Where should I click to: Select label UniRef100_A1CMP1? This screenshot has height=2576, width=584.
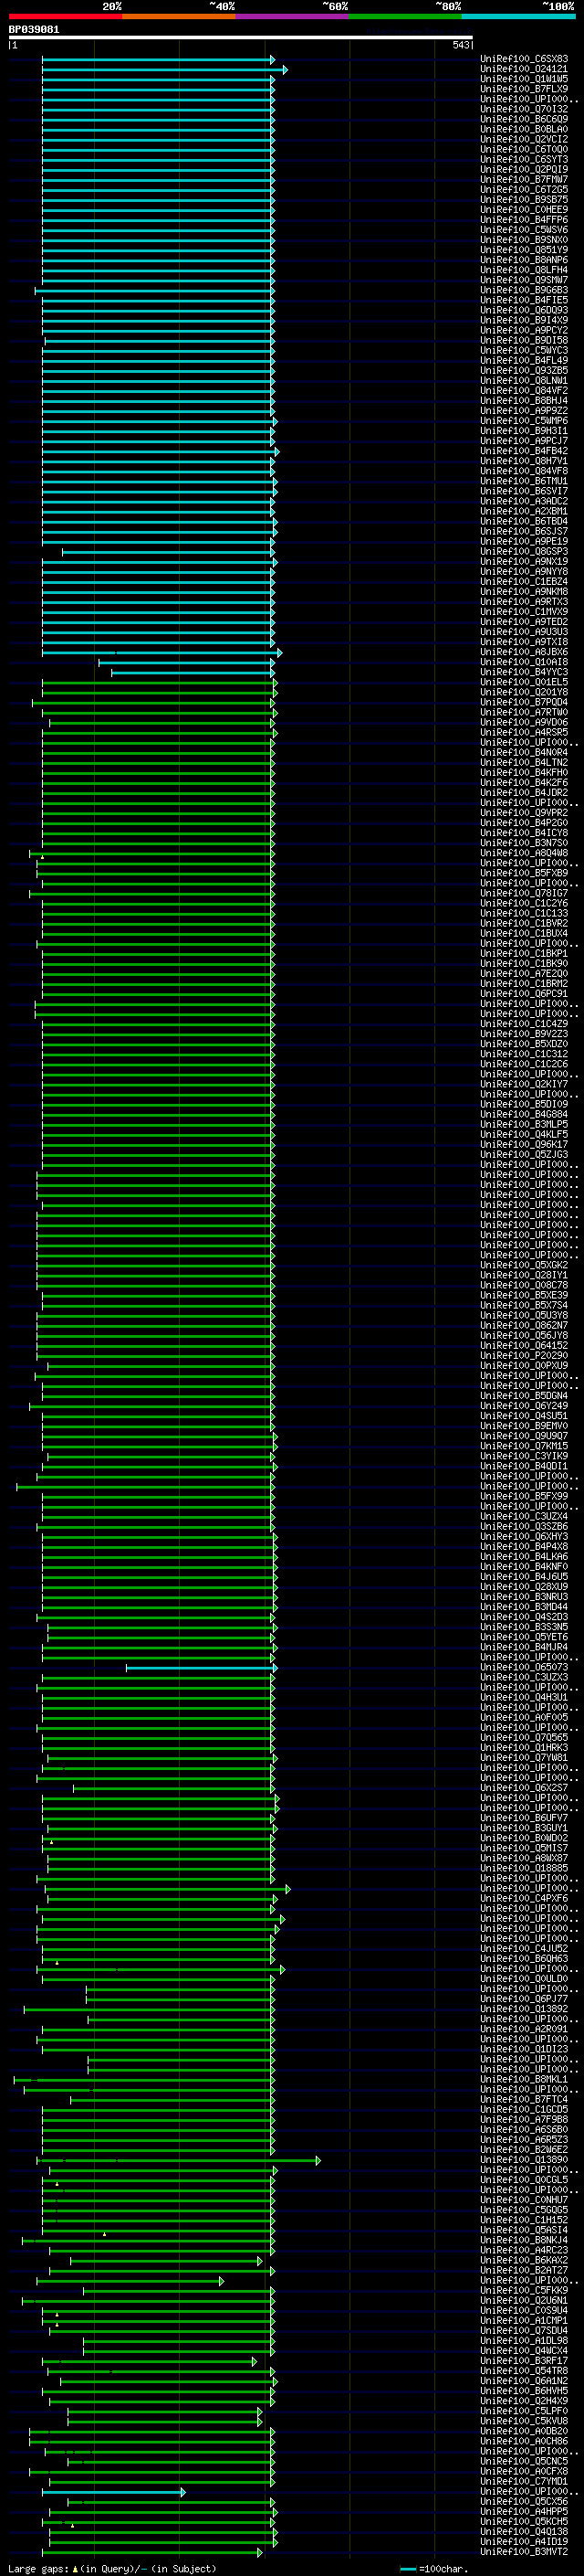click(x=524, y=2320)
